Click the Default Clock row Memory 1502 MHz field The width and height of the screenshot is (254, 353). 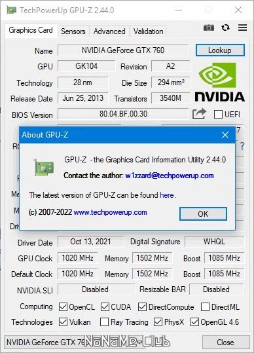152,274
